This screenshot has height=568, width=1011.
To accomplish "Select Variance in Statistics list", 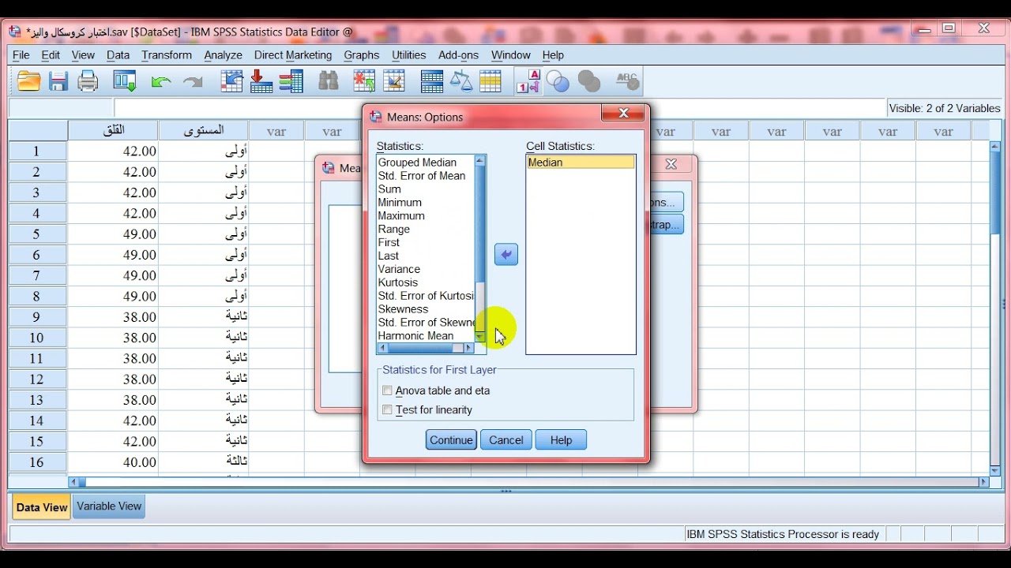I will (x=399, y=269).
